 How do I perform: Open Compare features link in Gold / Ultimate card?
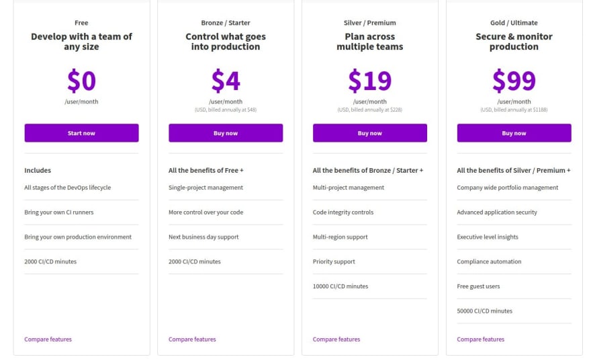(480, 339)
